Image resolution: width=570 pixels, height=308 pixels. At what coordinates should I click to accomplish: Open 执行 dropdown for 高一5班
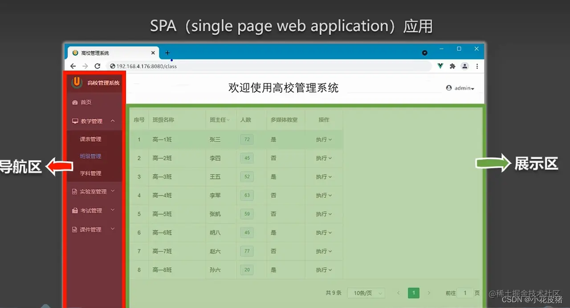[x=324, y=214]
